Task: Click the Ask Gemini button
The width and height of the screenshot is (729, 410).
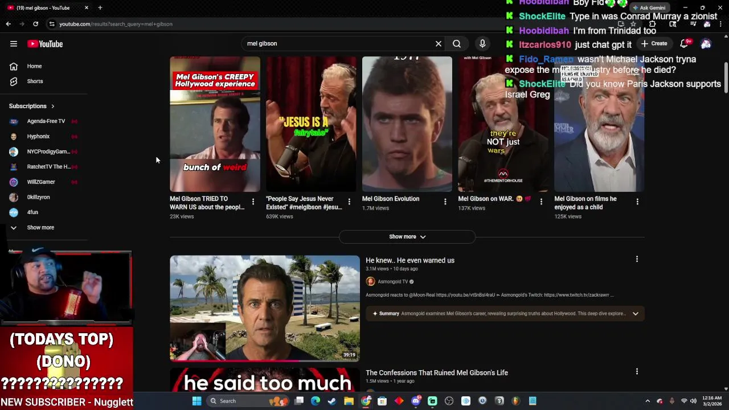Action: point(649,8)
